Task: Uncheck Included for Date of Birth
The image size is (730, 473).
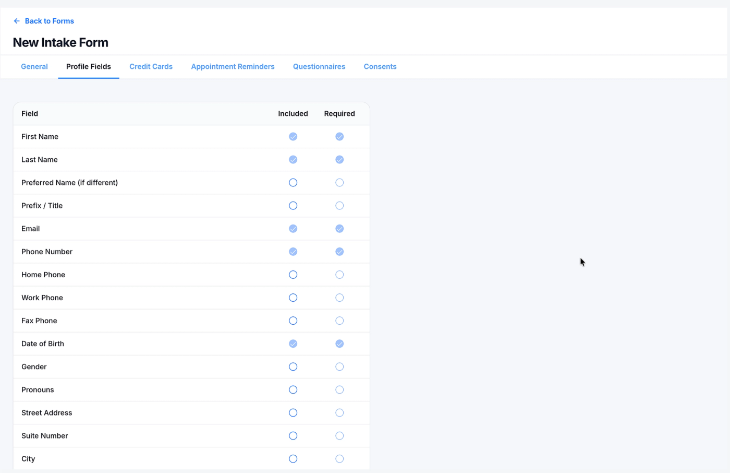Action: [293, 344]
